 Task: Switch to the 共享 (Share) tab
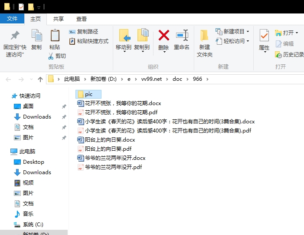59,19
